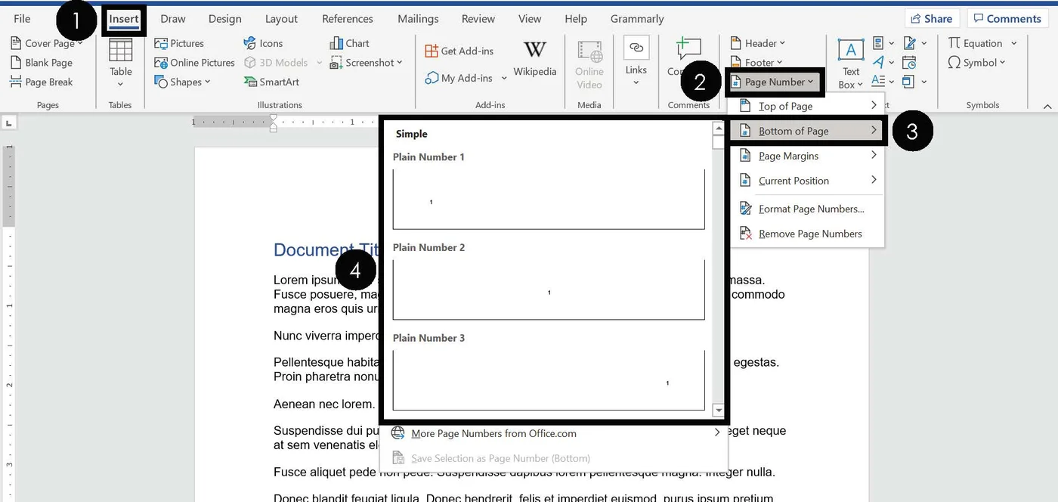Open More Page Numbers from Office.com
Image resolution: width=1058 pixels, height=502 pixels.
click(x=554, y=433)
